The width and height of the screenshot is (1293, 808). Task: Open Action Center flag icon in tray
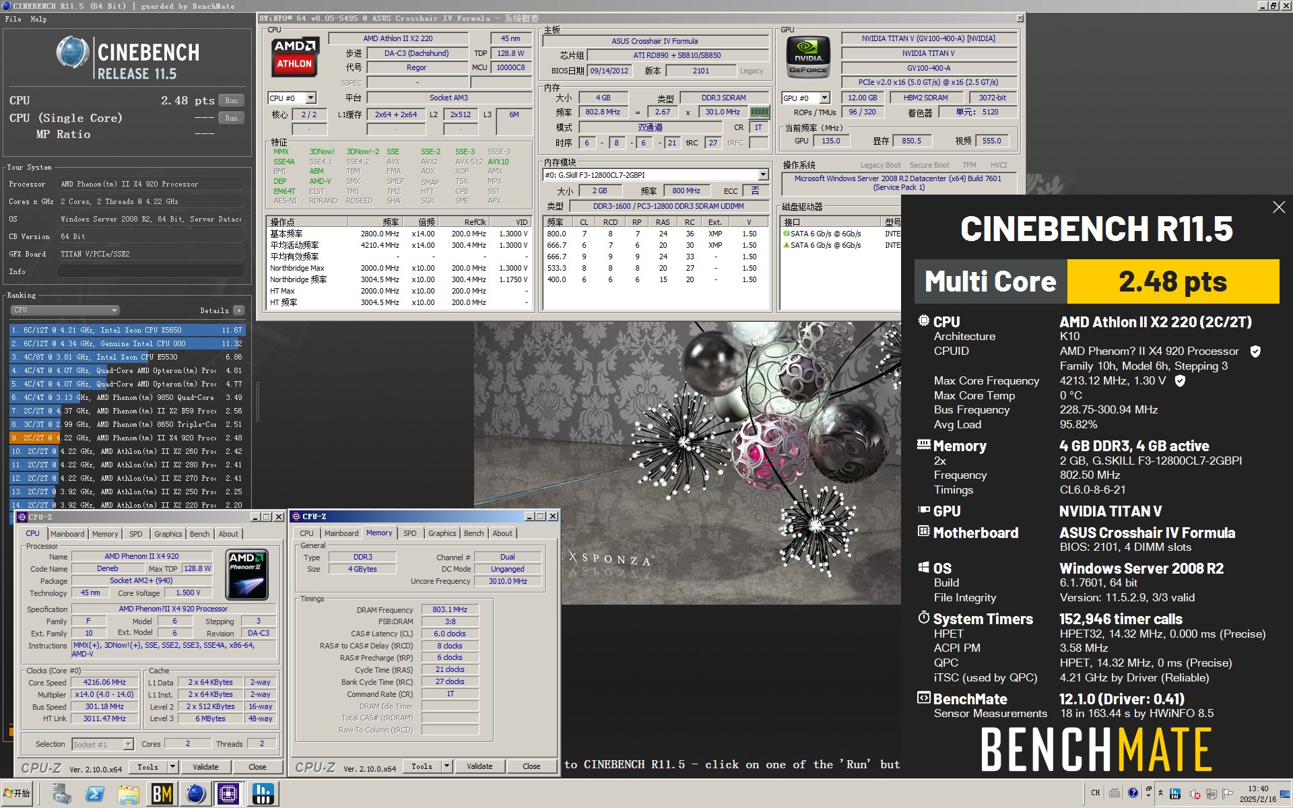pyautogui.click(x=1228, y=795)
